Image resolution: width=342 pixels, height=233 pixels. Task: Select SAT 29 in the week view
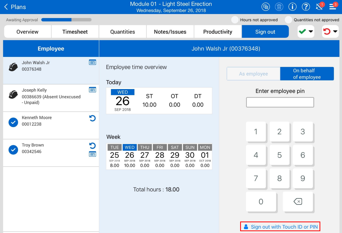(175, 156)
